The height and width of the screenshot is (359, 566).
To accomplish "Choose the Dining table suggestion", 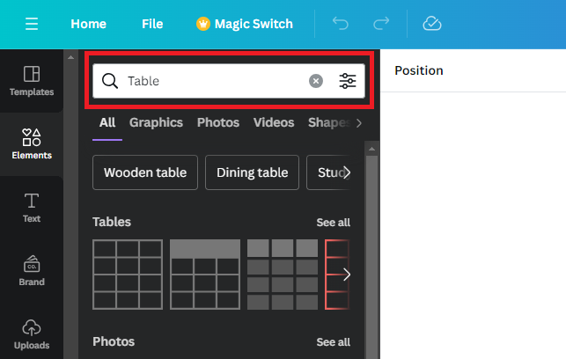I will pyautogui.click(x=252, y=172).
